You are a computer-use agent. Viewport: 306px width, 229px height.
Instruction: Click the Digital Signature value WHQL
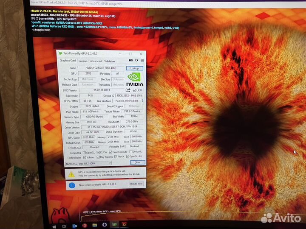(133, 131)
